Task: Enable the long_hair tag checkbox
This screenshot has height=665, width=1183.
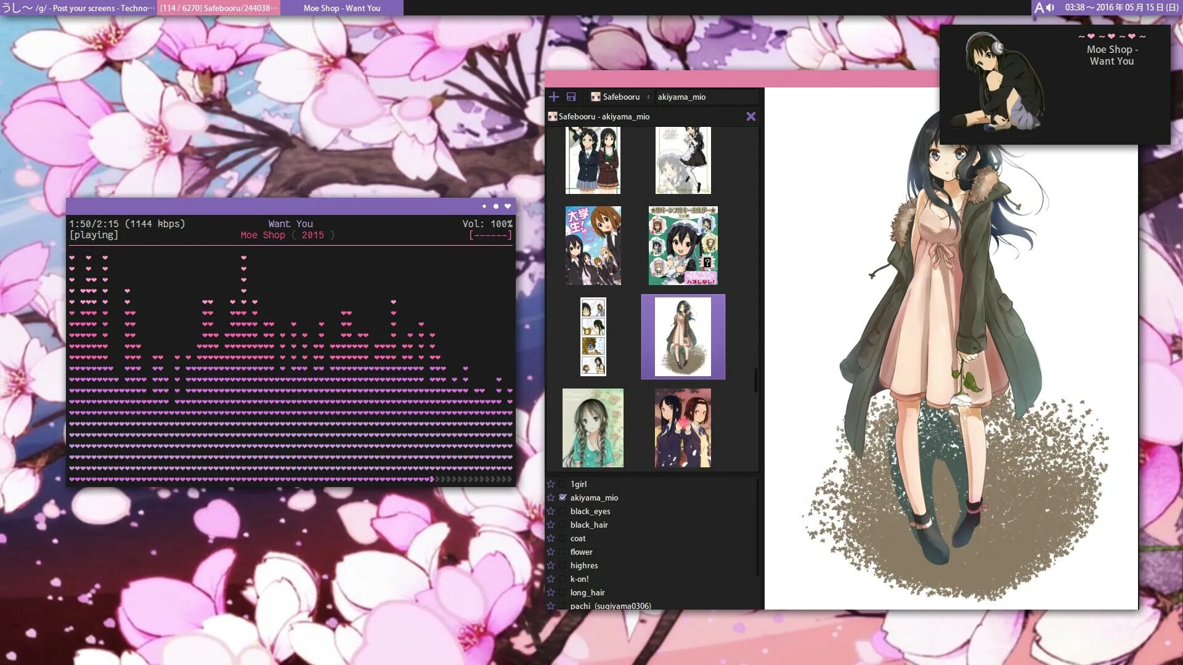Action: click(x=563, y=592)
